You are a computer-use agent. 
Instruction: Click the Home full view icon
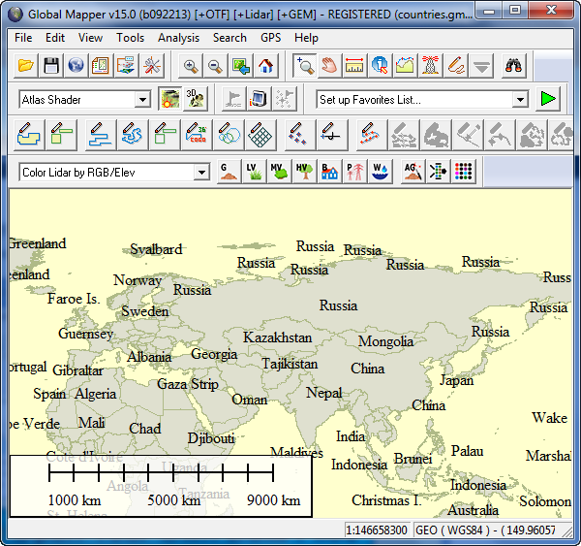coord(264,66)
